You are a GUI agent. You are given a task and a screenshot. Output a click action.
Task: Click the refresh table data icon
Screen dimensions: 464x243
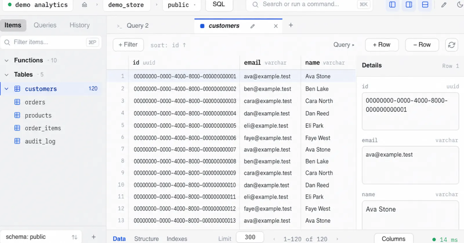pos(452,45)
